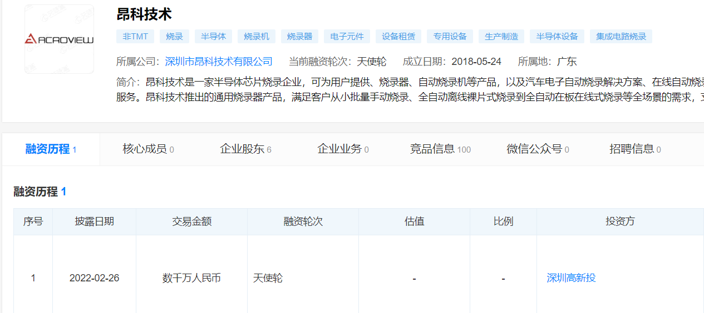Switch to the 招聘信息 tab
Image resolution: width=704 pixels, height=313 pixels.
coord(635,149)
